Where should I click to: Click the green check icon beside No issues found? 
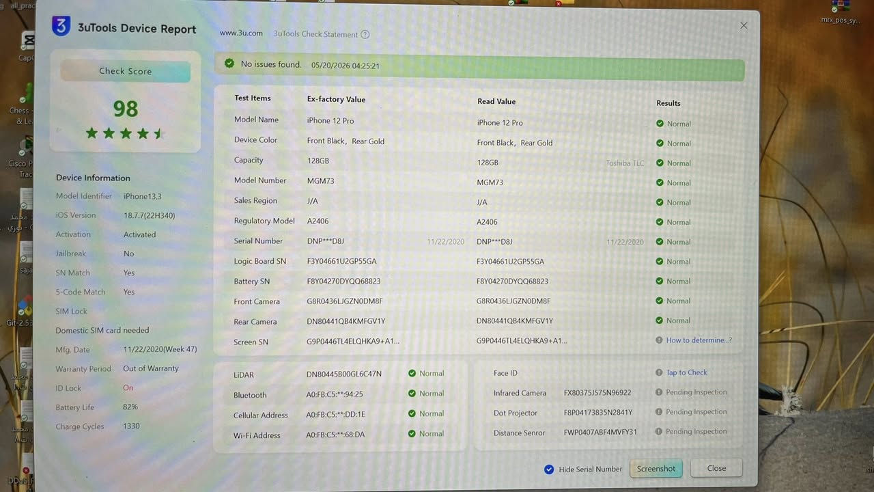[229, 64]
